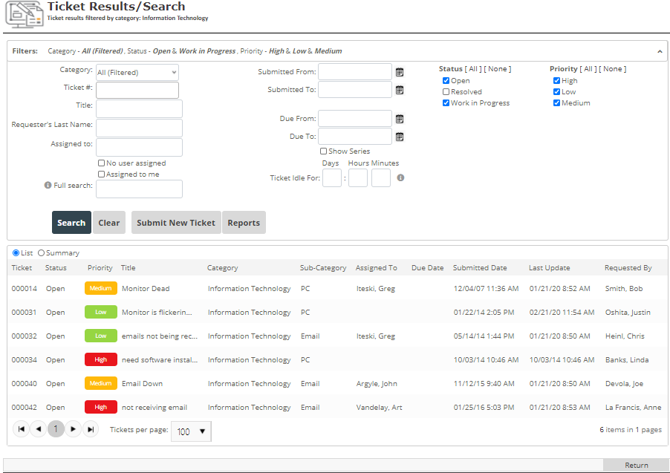Open Reports
The image size is (670, 473).
(244, 223)
